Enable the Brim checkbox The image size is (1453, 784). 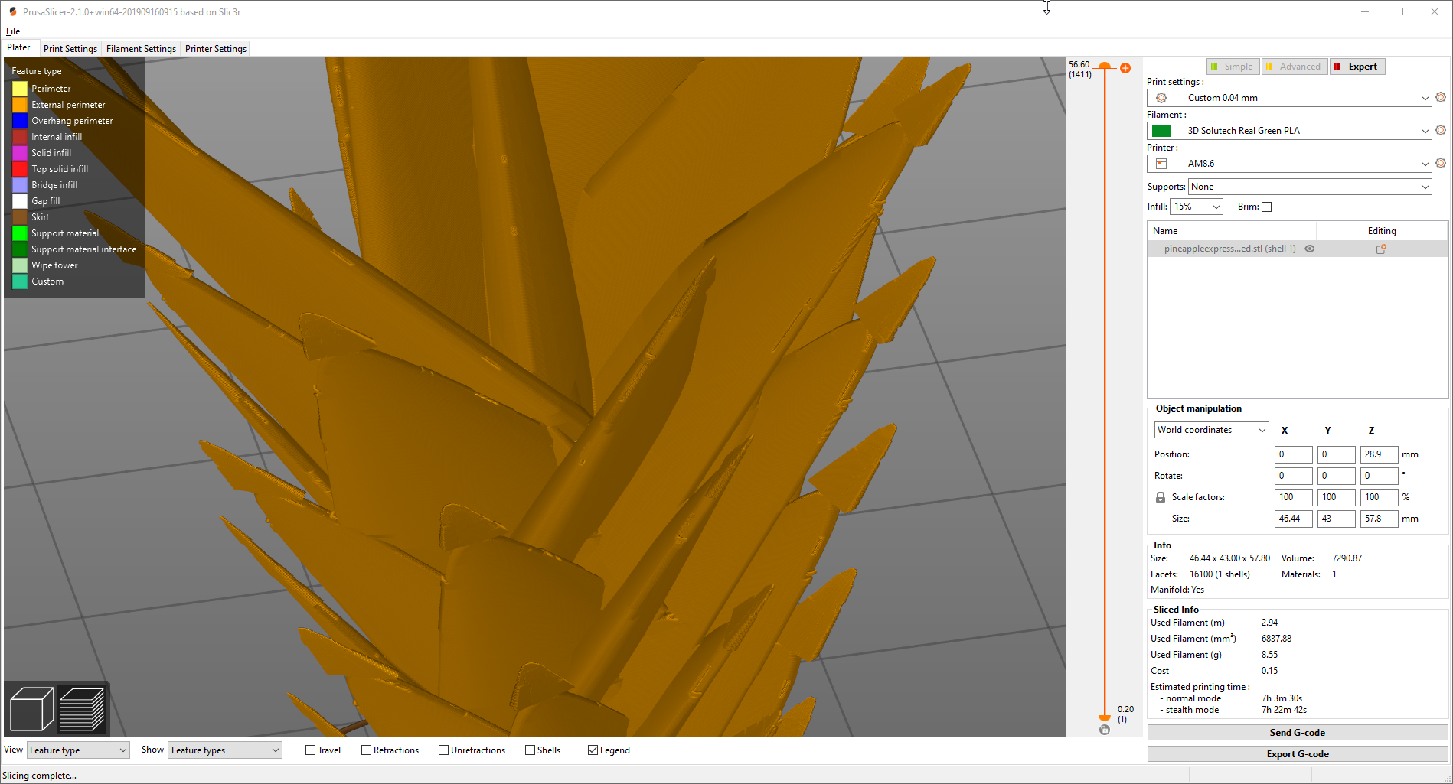click(x=1266, y=207)
